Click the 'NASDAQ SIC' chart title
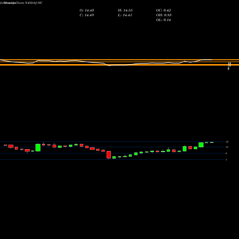239x239 pixels. [34, 3]
